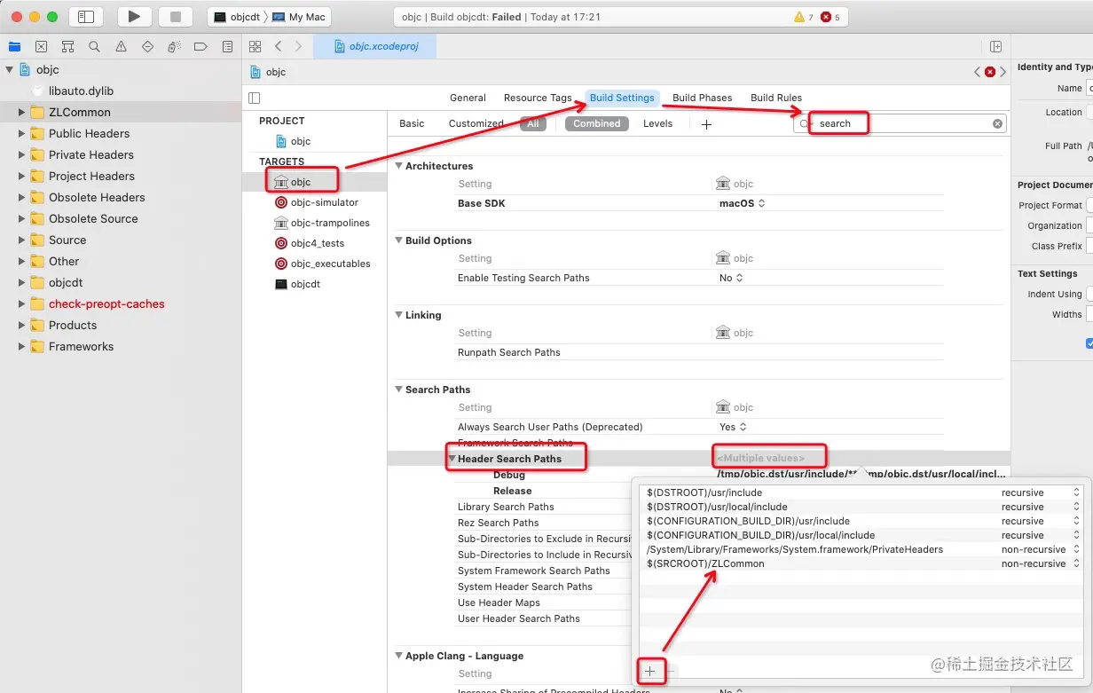Add a user-defined build setting plus
This screenshot has height=693, width=1093.
point(706,124)
